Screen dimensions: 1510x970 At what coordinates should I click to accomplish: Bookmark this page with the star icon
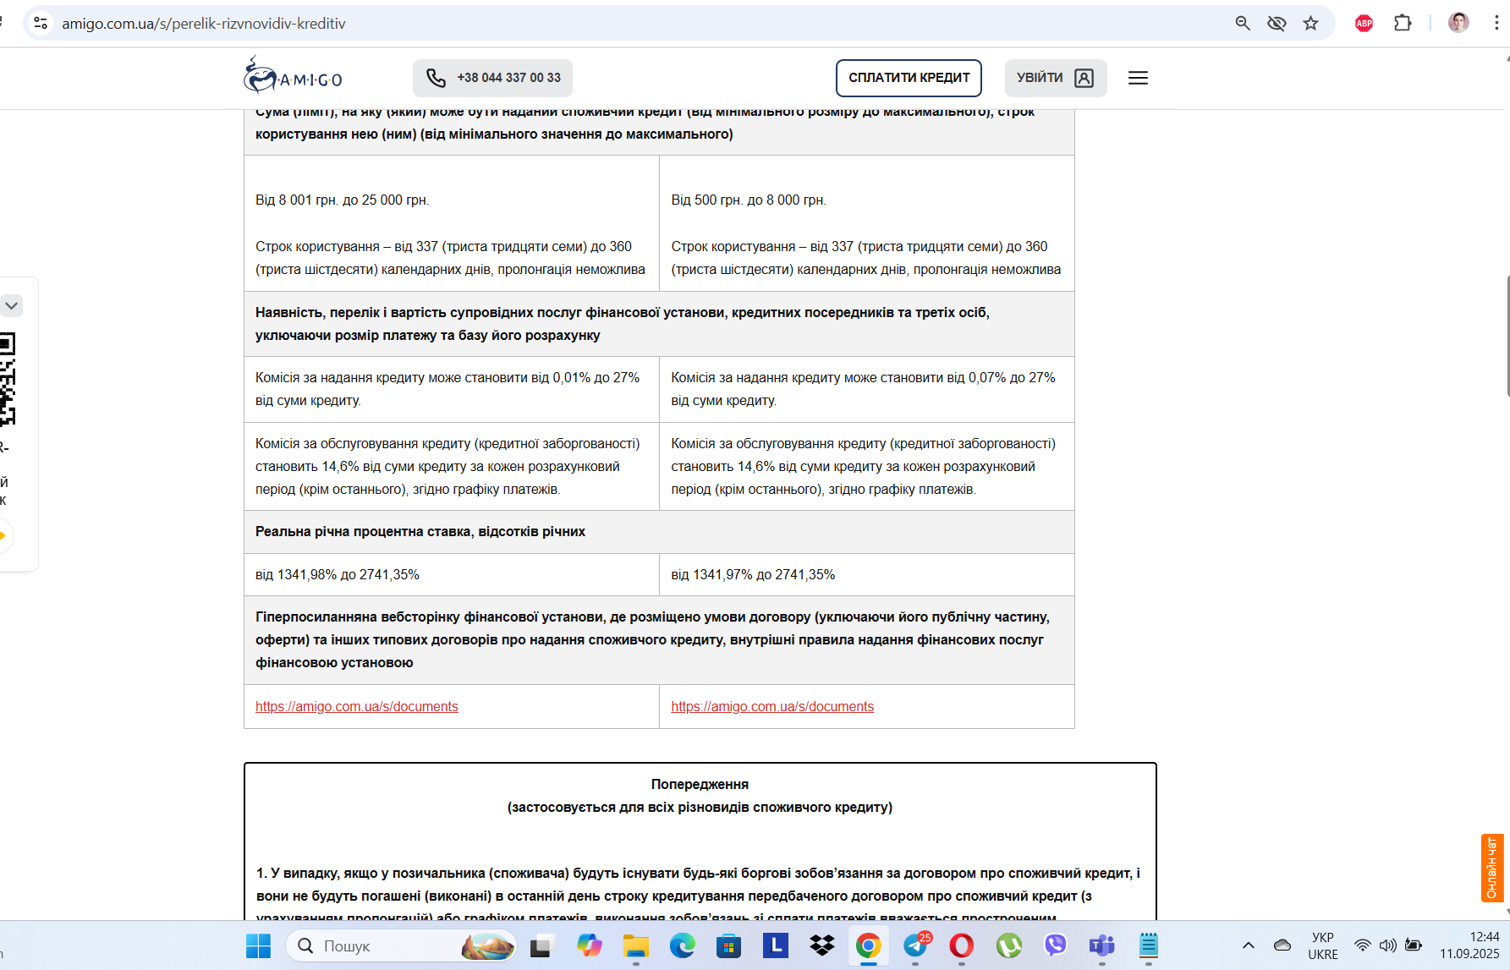(1310, 23)
